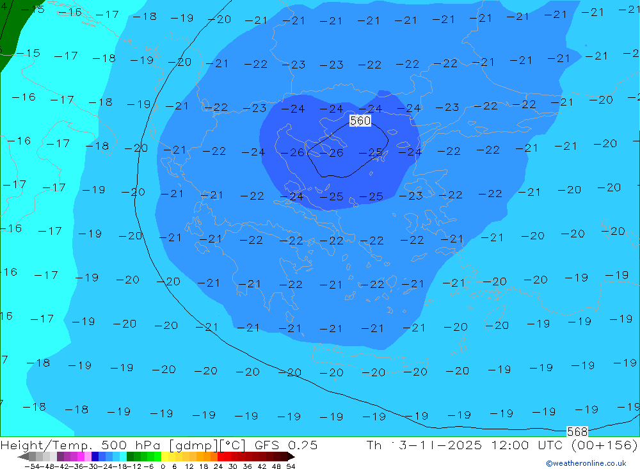640x469 pixels.
Task: Pick the dark navy blue legend swatch
Action: (x=95, y=457)
